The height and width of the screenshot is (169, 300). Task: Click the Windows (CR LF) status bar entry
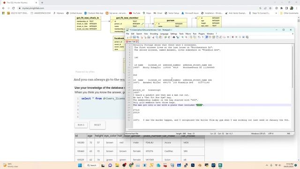(258, 133)
